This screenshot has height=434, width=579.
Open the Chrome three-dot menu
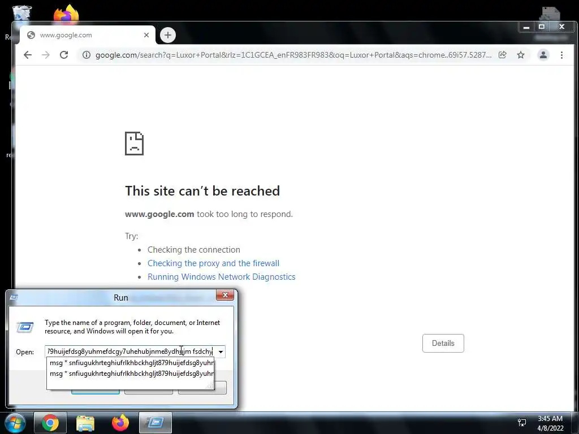pyautogui.click(x=561, y=55)
